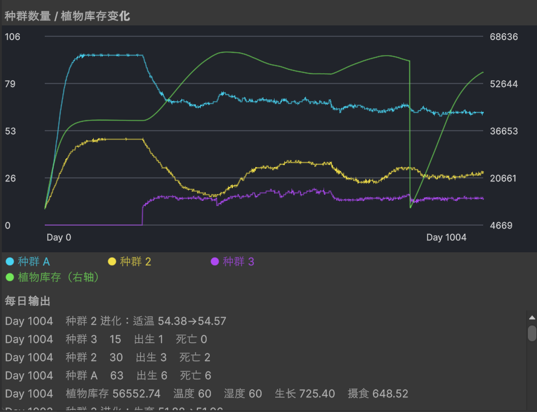Click the 生长 725.40 value in log

click(305, 393)
